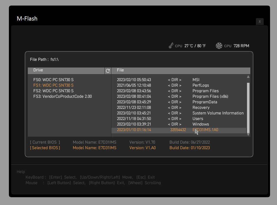Image resolution: width=277 pixels, height=205 pixels.
Task: Select drive FS0: WDC PC SN730 S
Action: tap(53, 80)
